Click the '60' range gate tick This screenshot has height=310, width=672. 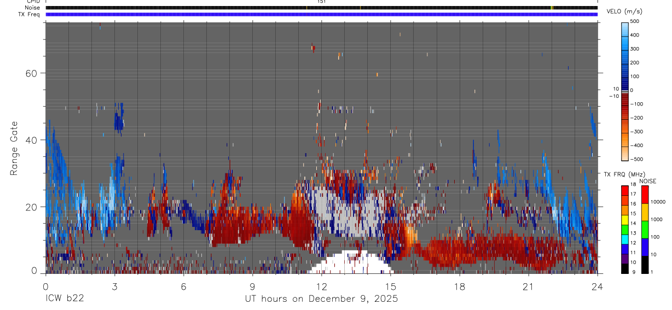click(x=31, y=73)
